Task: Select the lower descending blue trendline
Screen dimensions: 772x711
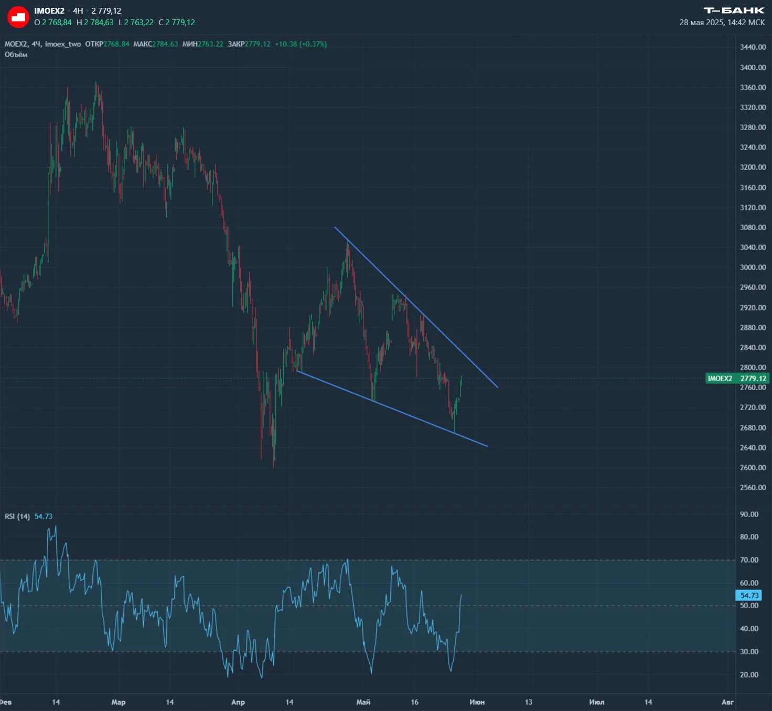Action: (392, 409)
